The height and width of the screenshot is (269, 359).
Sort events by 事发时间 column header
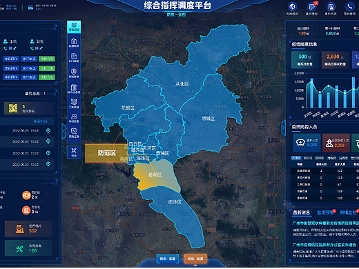tap(41, 121)
